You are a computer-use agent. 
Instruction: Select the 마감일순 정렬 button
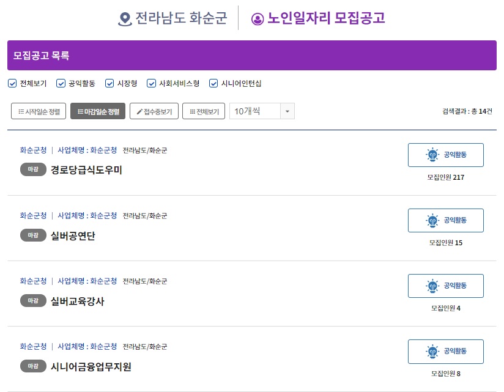pyautogui.click(x=98, y=111)
